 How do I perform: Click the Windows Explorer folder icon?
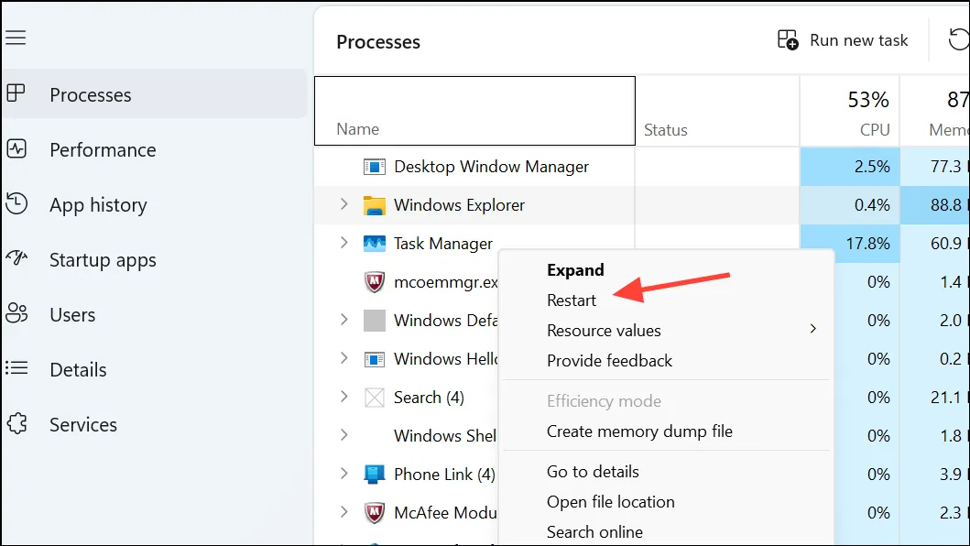coord(375,205)
